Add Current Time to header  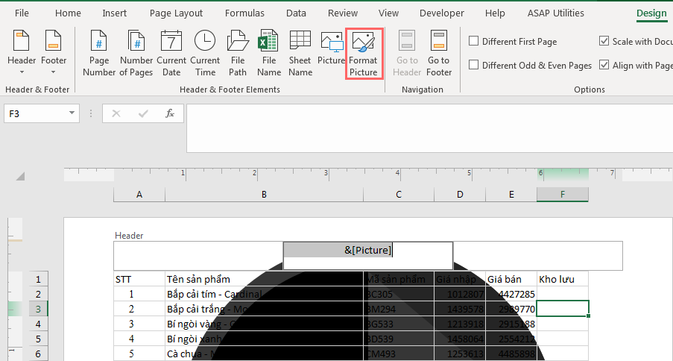205,53
